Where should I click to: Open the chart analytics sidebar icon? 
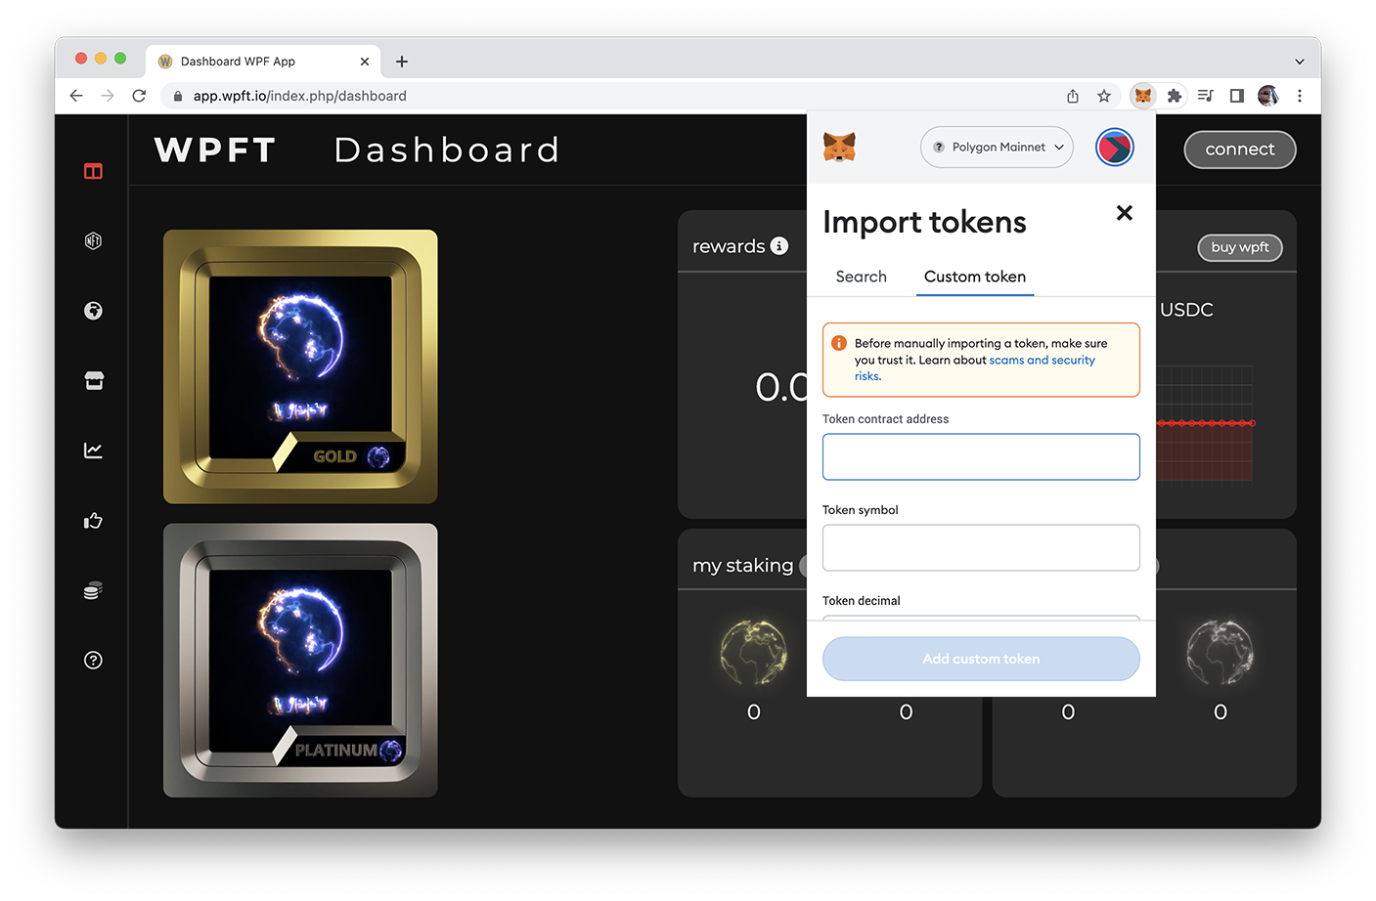click(93, 450)
